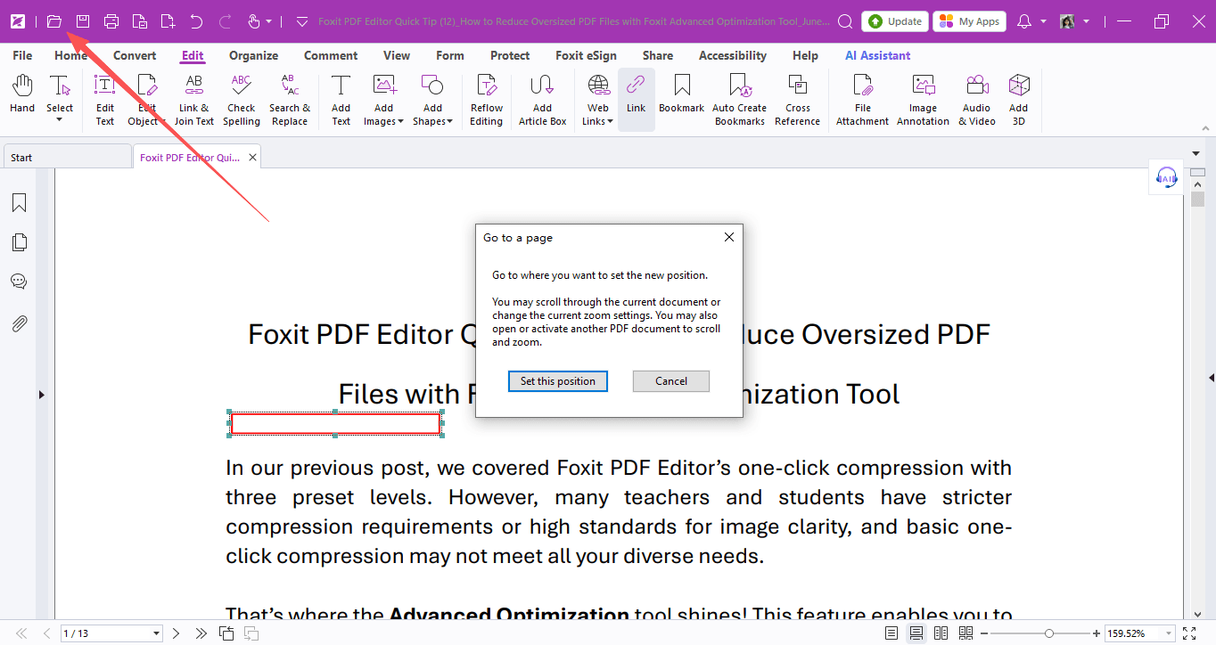Screen dimensions: 1216x645
Task: Run Check Spelling
Action: (242, 100)
